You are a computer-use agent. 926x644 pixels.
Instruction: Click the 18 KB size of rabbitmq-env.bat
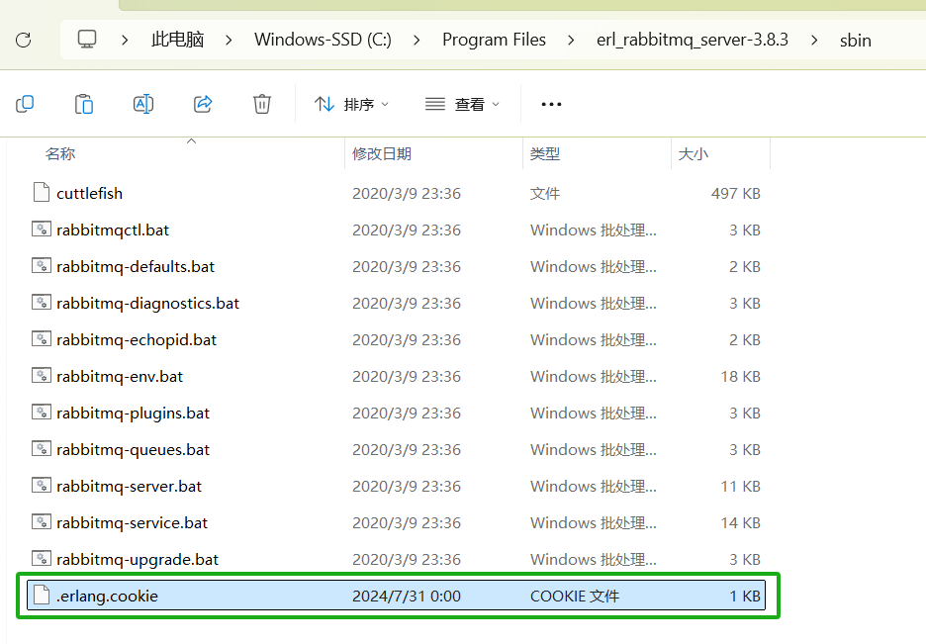point(741,377)
